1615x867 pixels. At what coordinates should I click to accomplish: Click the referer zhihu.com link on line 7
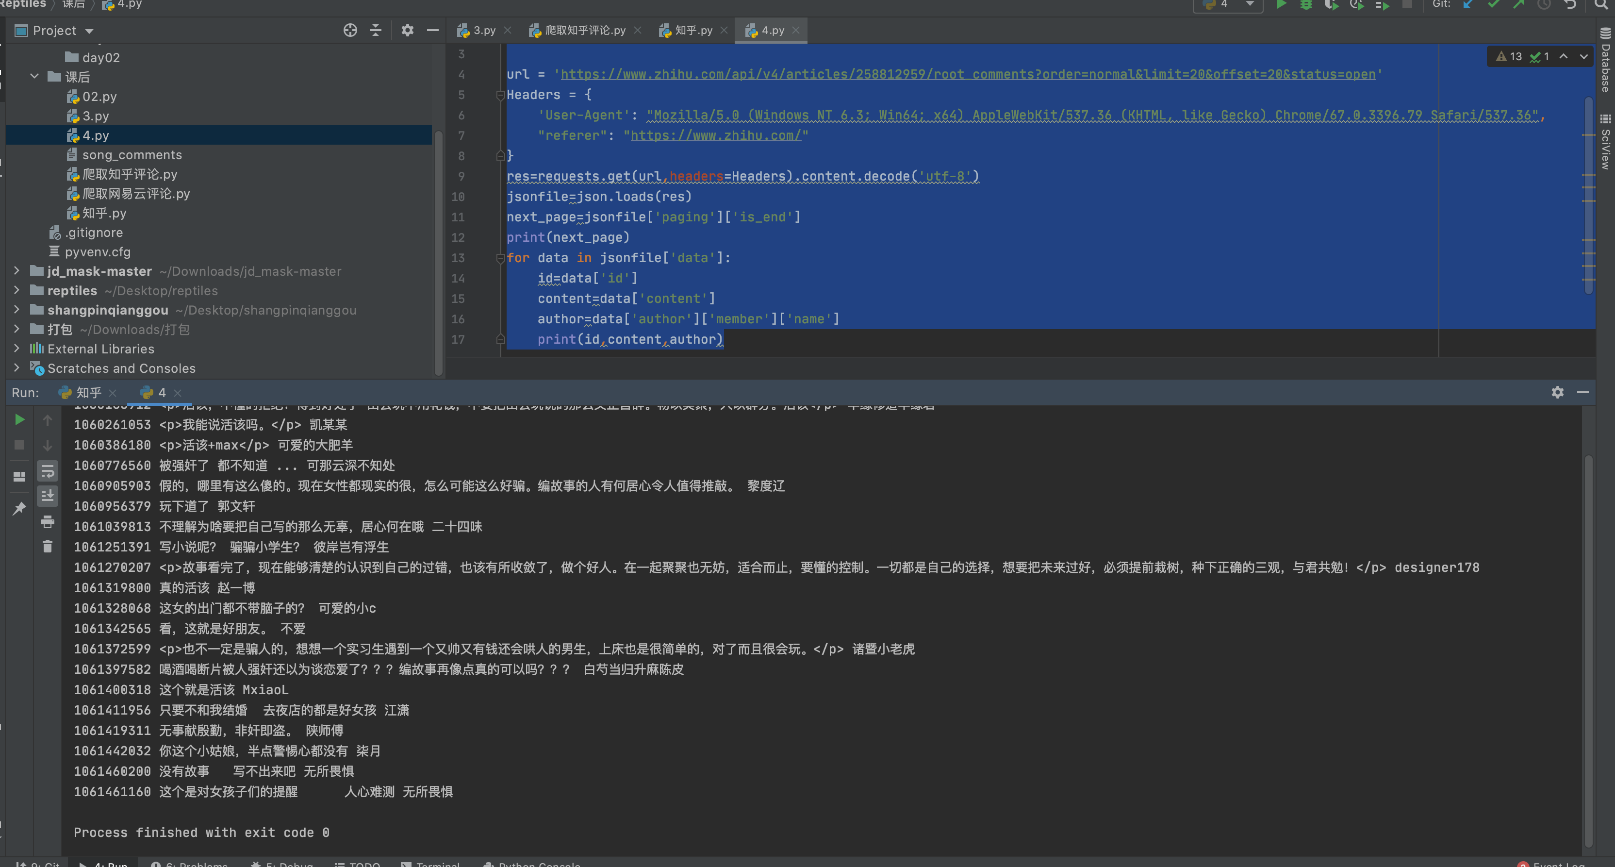[715, 135]
